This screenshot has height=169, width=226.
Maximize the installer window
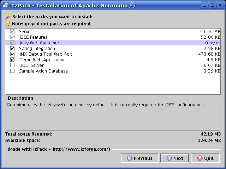coord(213,5)
